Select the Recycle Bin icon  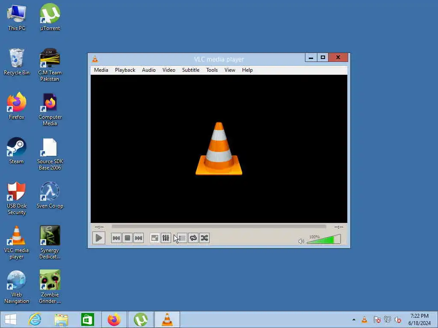tap(17, 62)
